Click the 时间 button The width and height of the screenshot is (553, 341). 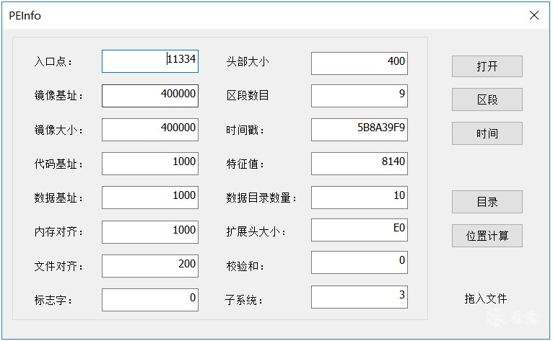tap(487, 133)
